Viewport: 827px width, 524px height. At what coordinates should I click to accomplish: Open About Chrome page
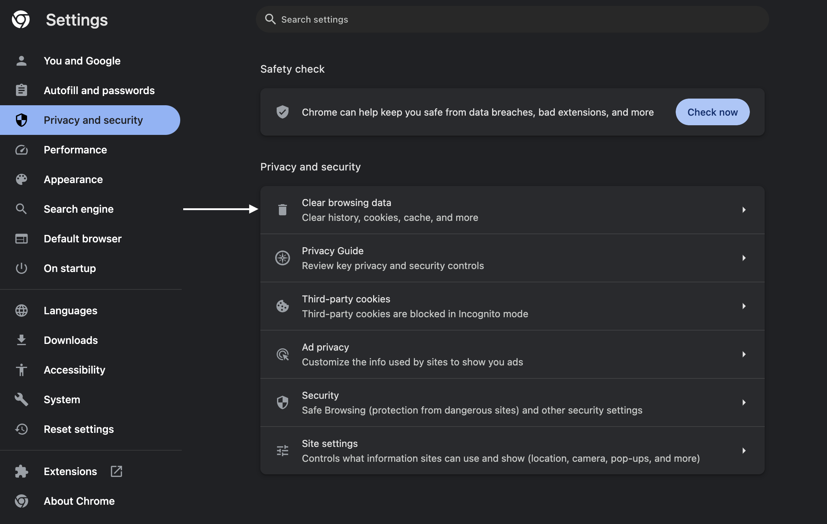pyautogui.click(x=90, y=501)
